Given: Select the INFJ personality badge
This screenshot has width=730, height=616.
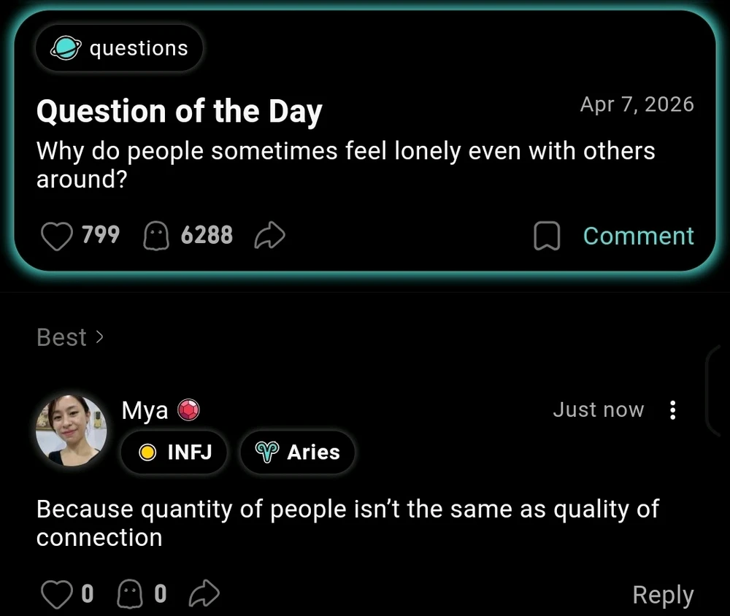Looking at the screenshot, I should pyautogui.click(x=175, y=453).
